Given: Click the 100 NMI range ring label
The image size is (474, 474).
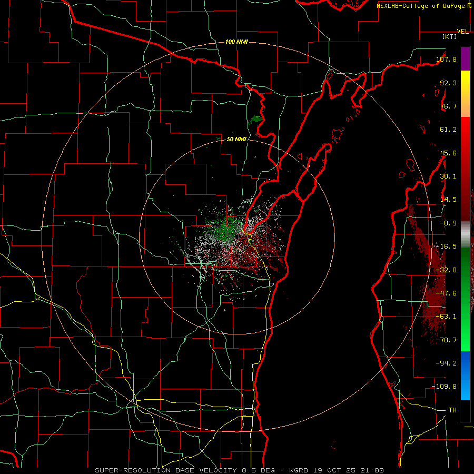Looking at the screenshot, I should coord(236,42).
